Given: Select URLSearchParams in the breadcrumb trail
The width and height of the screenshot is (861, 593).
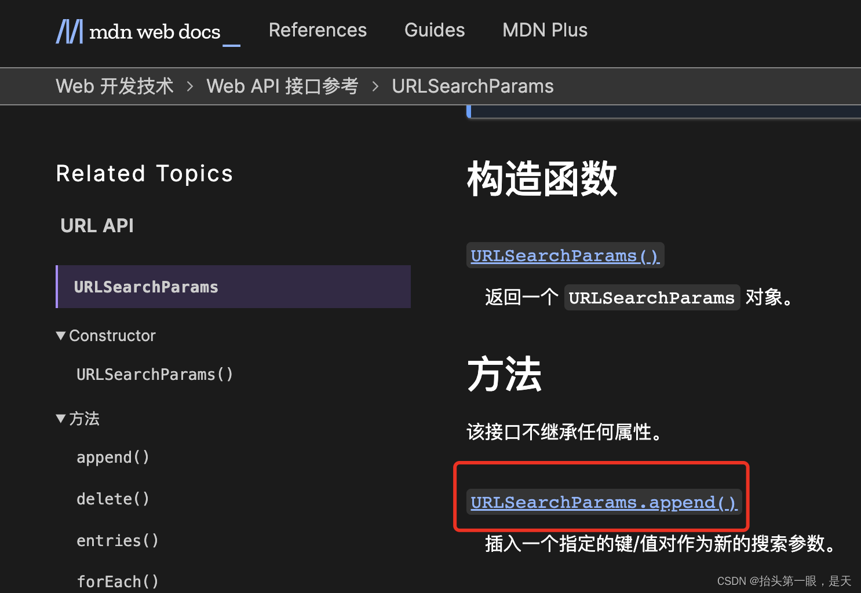Looking at the screenshot, I should click(x=473, y=86).
